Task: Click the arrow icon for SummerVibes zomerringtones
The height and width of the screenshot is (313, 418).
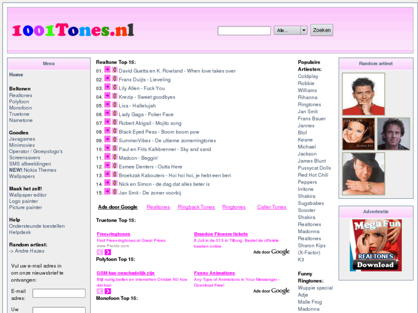Action: pyautogui.click(x=107, y=140)
